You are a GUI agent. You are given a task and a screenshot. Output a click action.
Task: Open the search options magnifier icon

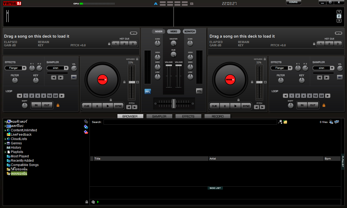coord(280,122)
